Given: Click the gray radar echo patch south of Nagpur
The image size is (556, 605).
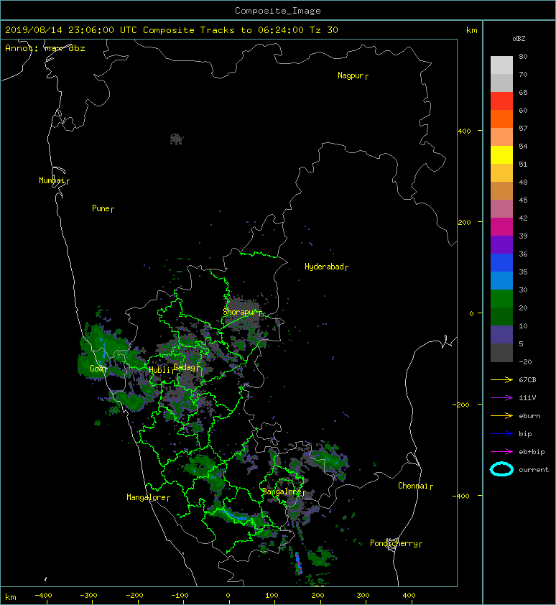Looking at the screenshot, I should point(176,139).
